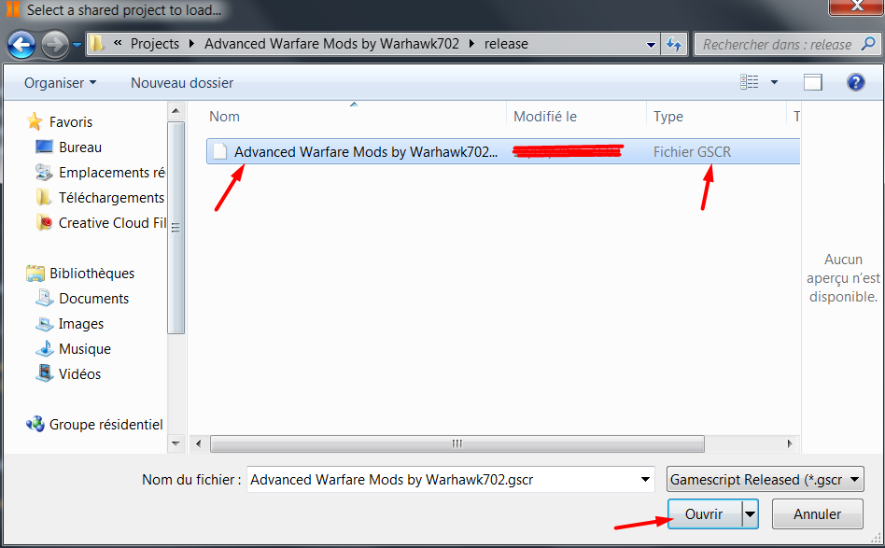The width and height of the screenshot is (885, 548).
Task: Select Groupe résidentiel in sidebar
Action: pyautogui.click(x=106, y=425)
